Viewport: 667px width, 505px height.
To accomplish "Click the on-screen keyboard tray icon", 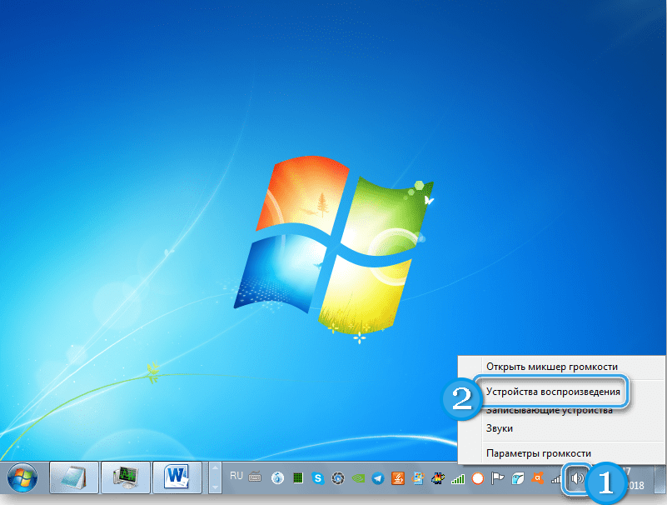I will point(255,478).
